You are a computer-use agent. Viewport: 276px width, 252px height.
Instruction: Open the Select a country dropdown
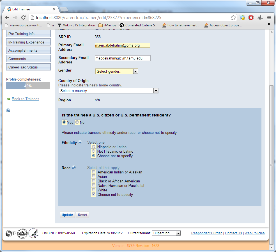coord(109,91)
